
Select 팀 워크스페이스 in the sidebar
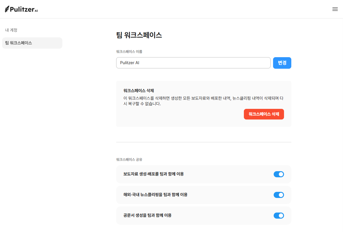click(32, 43)
